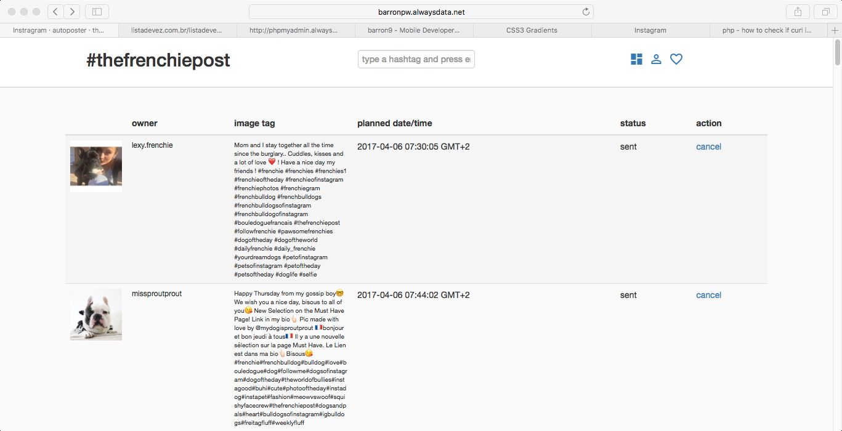Open the missproutprout bulldog thumbnail

tap(96, 315)
